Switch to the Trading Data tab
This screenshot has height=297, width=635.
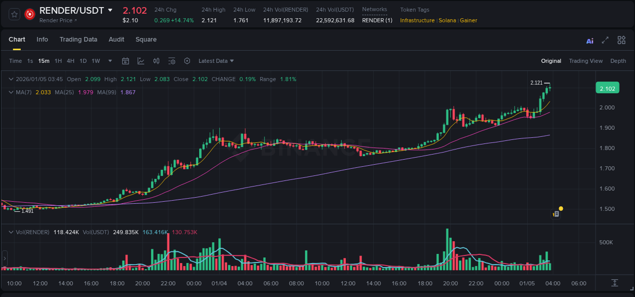click(78, 39)
